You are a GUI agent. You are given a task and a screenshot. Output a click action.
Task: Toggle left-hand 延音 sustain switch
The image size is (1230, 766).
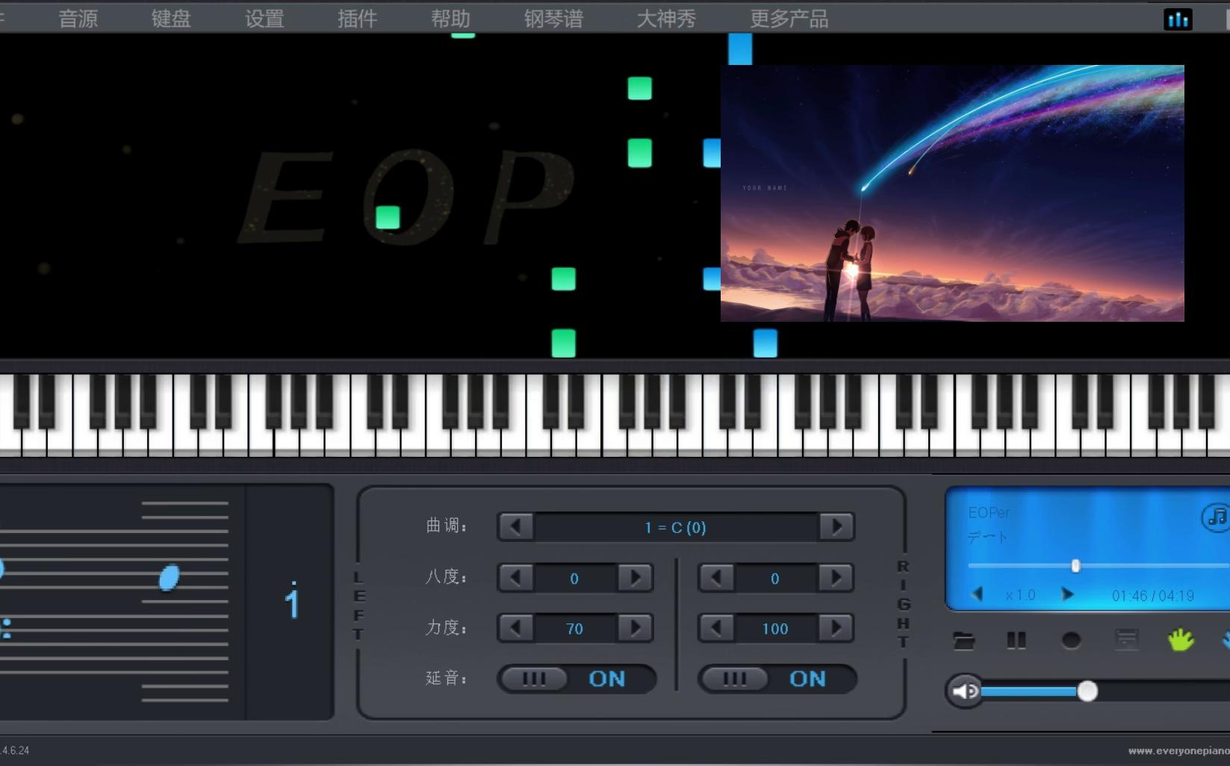(577, 679)
